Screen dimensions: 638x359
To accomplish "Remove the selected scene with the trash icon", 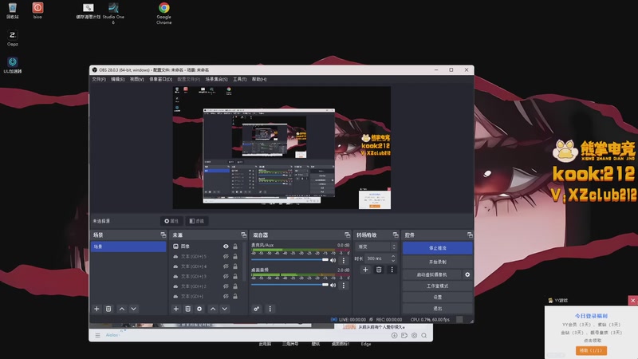I will click(108, 309).
